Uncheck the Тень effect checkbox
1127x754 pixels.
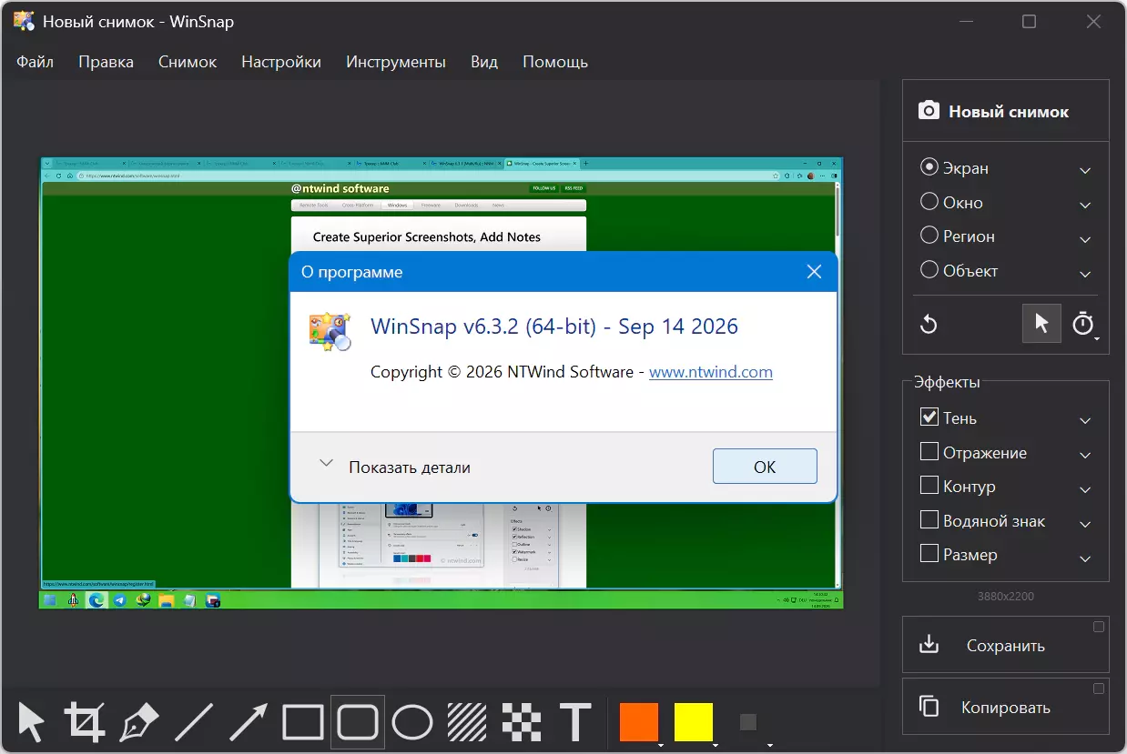pos(929,417)
